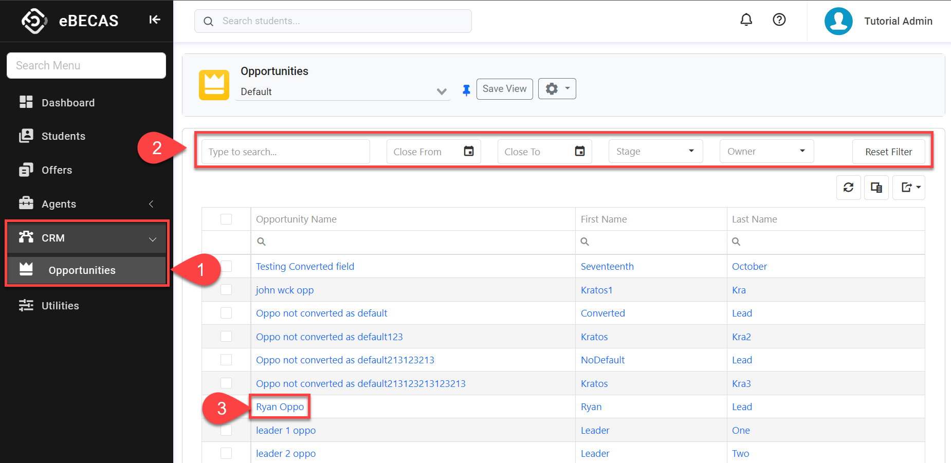Open the help question mark icon
951x463 pixels.
point(779,20)
